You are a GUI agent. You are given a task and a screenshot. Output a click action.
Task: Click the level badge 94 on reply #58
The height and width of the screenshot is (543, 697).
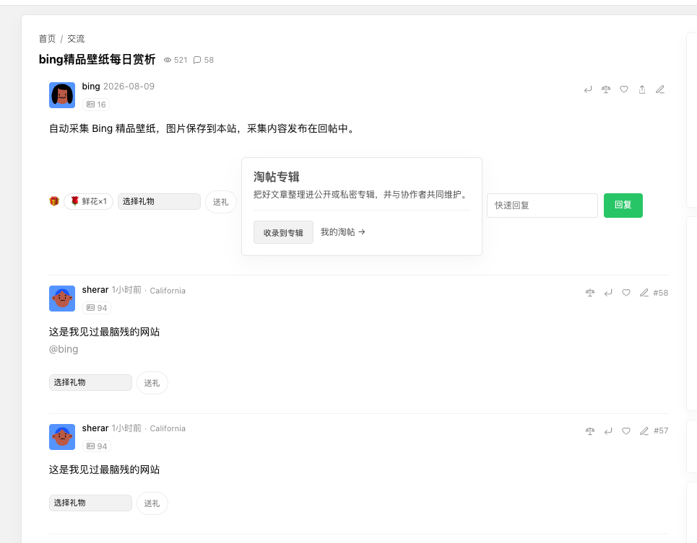pos(97,308)
